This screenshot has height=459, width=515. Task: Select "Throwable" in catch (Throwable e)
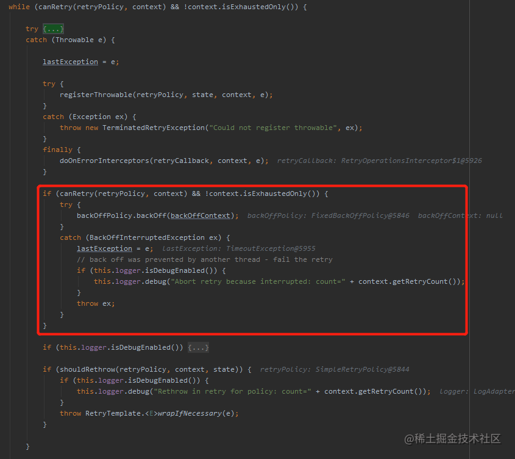click(74, 40)
